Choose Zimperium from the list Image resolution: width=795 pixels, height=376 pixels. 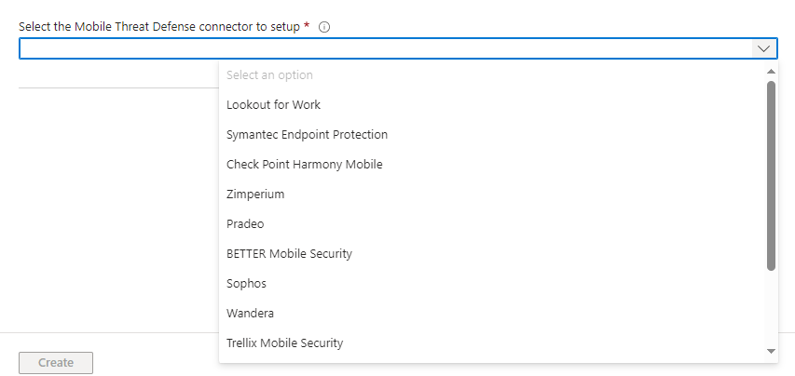pos(255,194)
